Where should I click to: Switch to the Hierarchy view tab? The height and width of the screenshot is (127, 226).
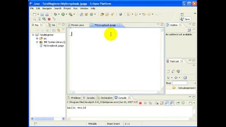[52, 25]
